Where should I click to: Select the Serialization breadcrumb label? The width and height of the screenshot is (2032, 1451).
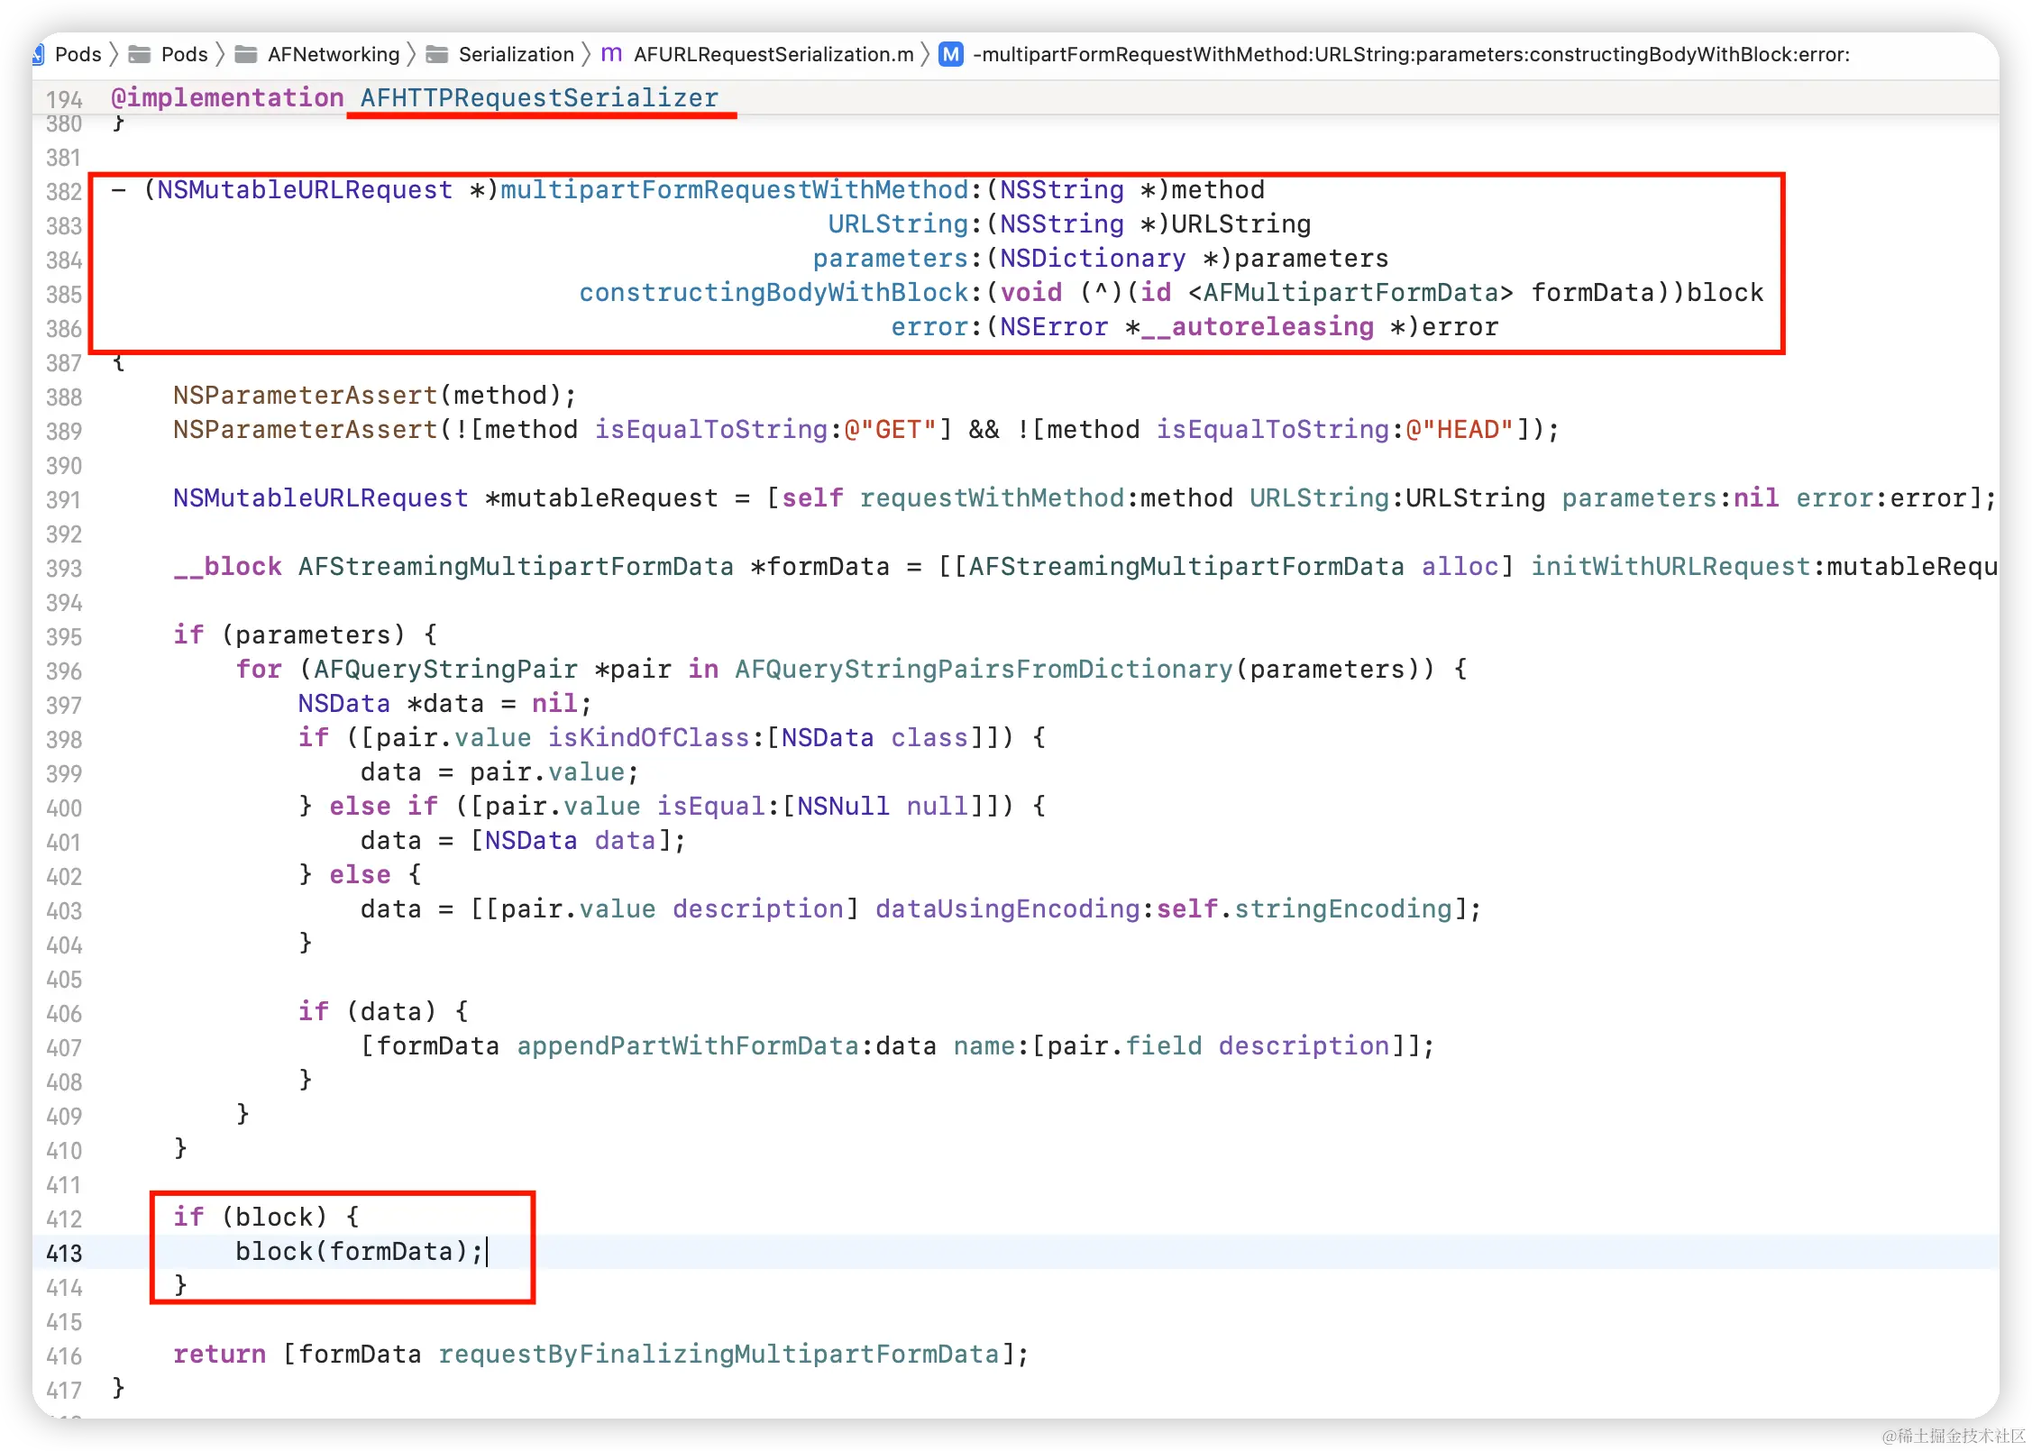(516, 55)
